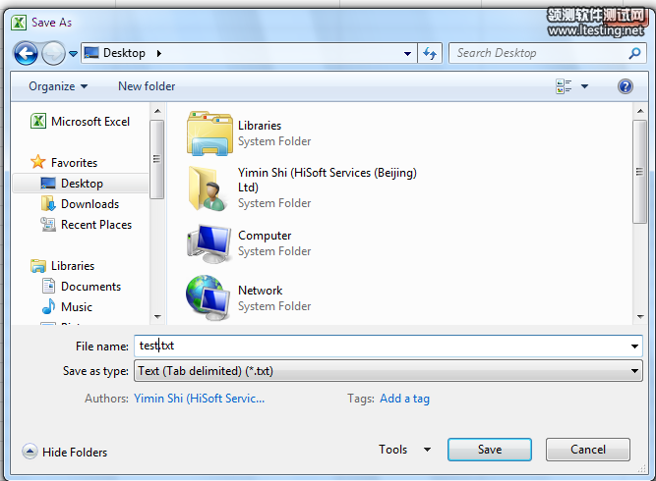Image resolution: width=656 pixels, height=481 pixels.
Task: Click the navigation pane scrollbar thumb
Action: [157, 159]
